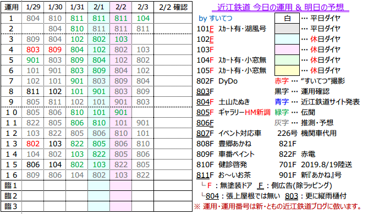Click the 822F 赤電 entry
The height and width of the screenshot is (214, 368).
click(297, 154)
